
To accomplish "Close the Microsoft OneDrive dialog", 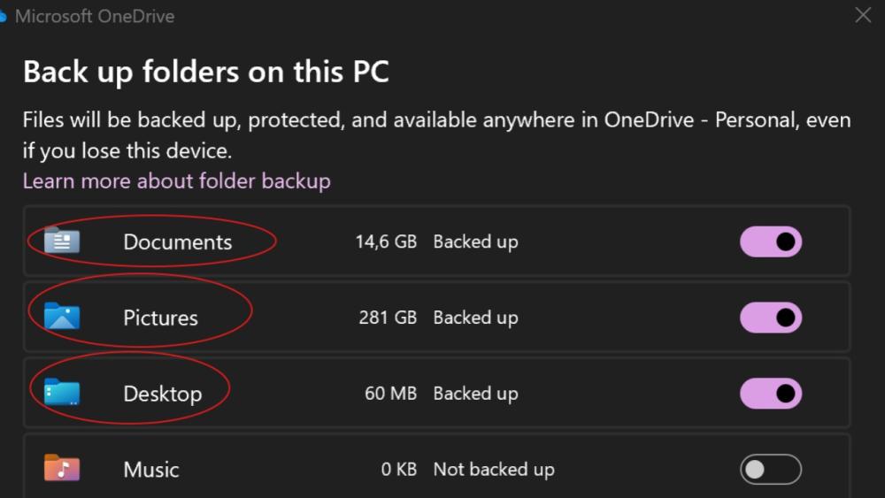I will pyautogui.click(x=863, y=15).
